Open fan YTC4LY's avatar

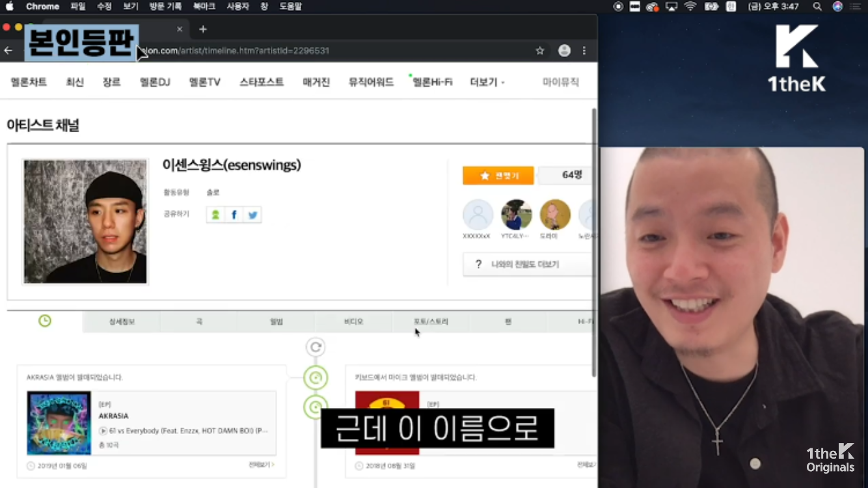517,215
